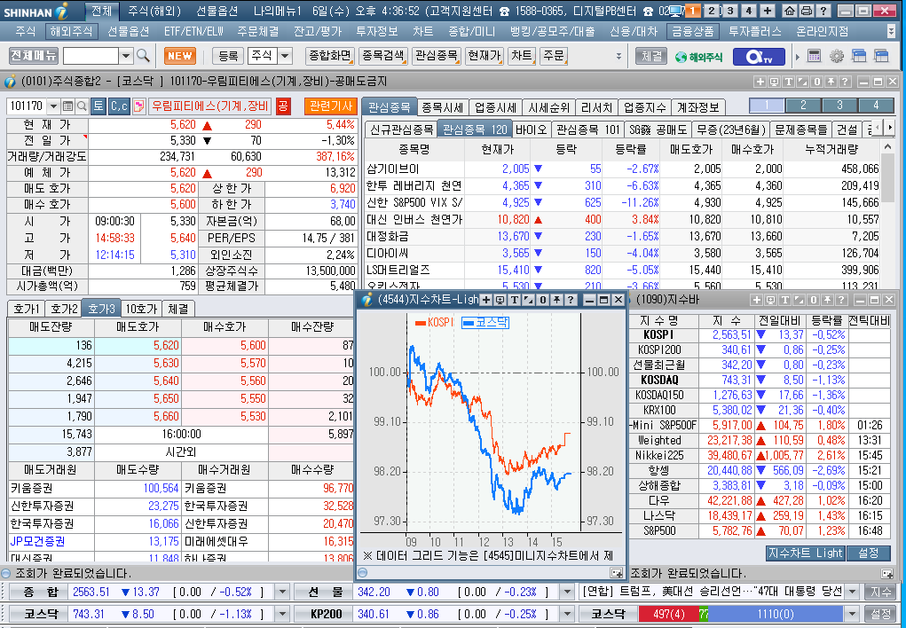Open the calculator icon in the toolbar
The image size is (906, 628).
click(814, 56)
